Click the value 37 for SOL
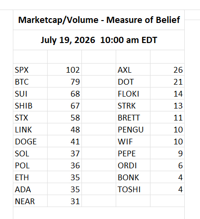The height and width of the screenshot is (219, 200). (64, 153)
